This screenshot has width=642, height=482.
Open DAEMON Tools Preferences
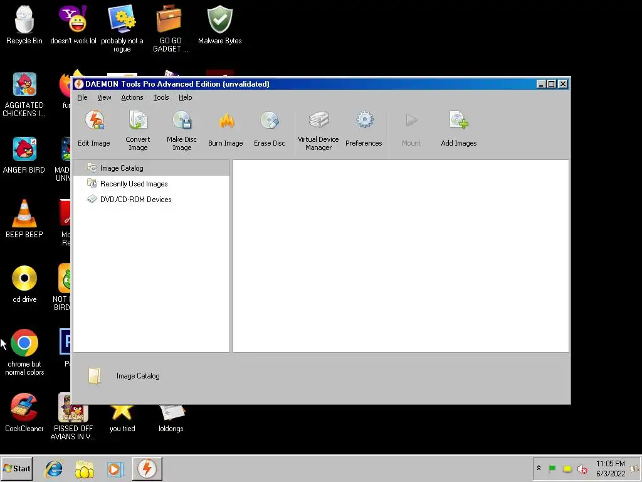pyautogui.click(x=364, y=128)
